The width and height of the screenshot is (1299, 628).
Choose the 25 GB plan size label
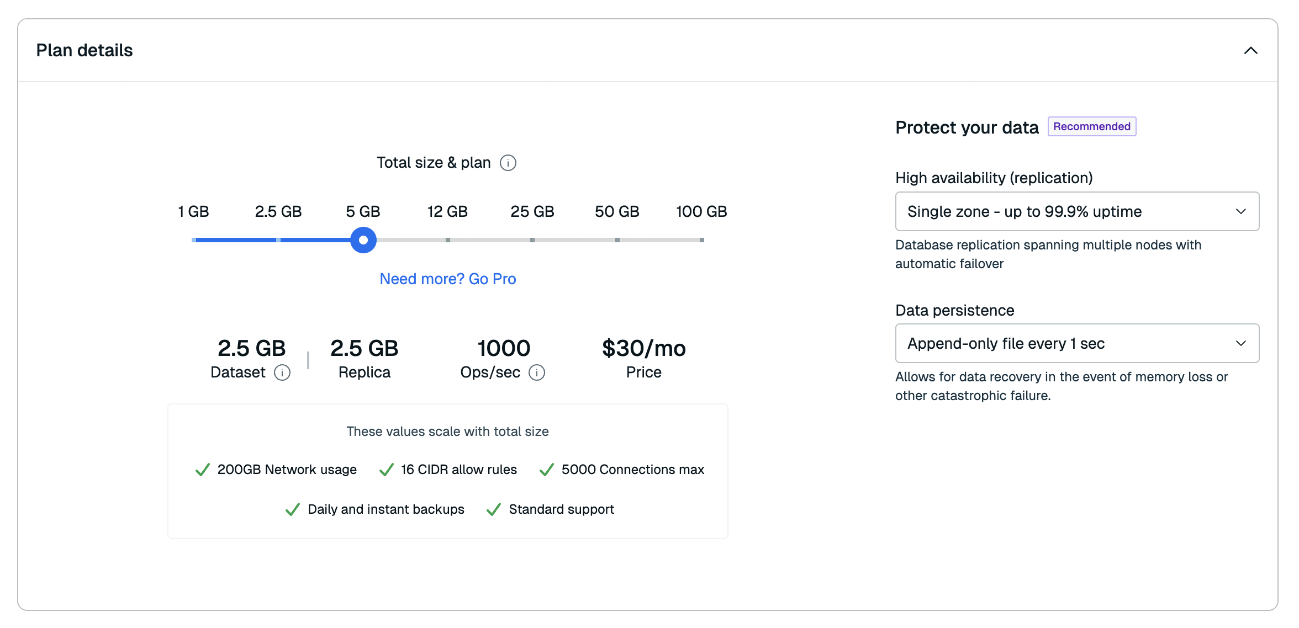[x=532, y=211]
